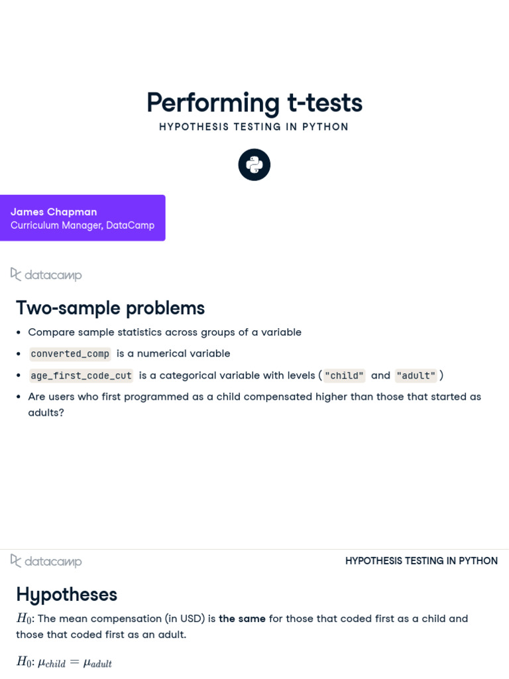Viewport: 509px width, 679px height.
Task: Click the "Curriculum Manager, DataCamp" text
Action: click(82, 225)
